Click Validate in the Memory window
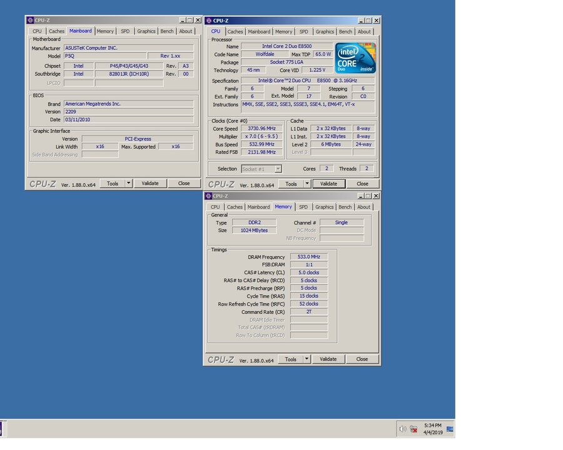 click(x=328, y=359)
